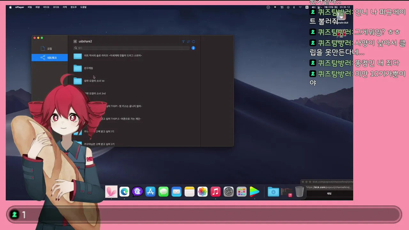Refresh the usbshare2 folder list
This screenshot has width=409, height=230.
click(193, 42)
